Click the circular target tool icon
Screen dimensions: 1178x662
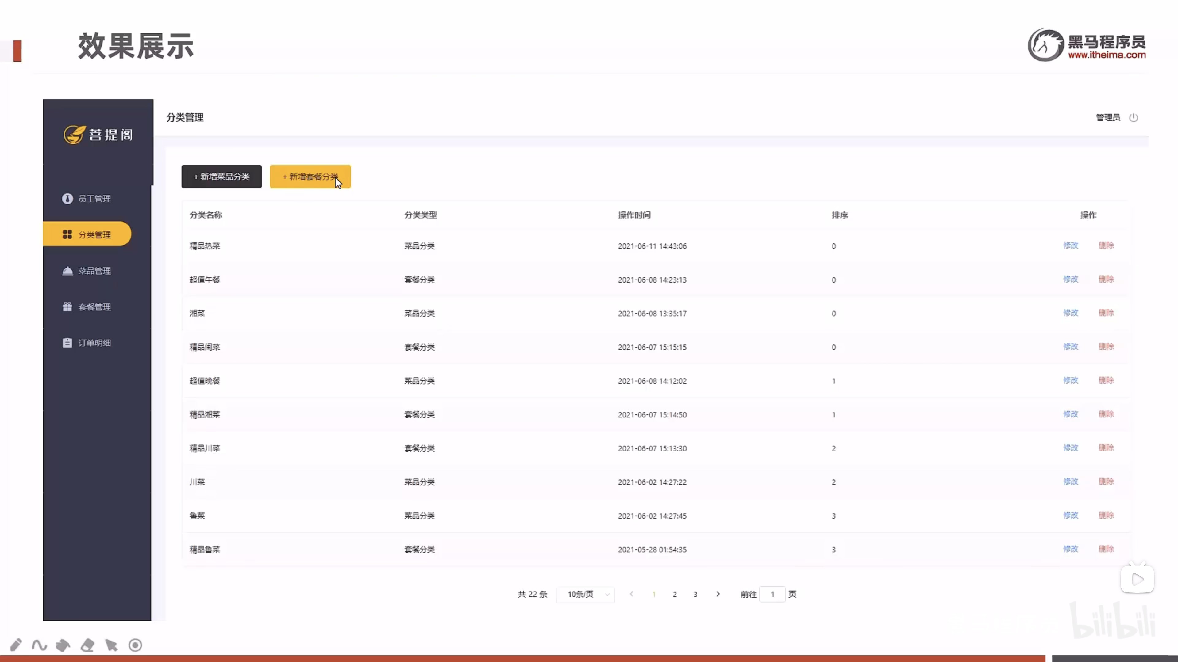[x=135, y=645]
